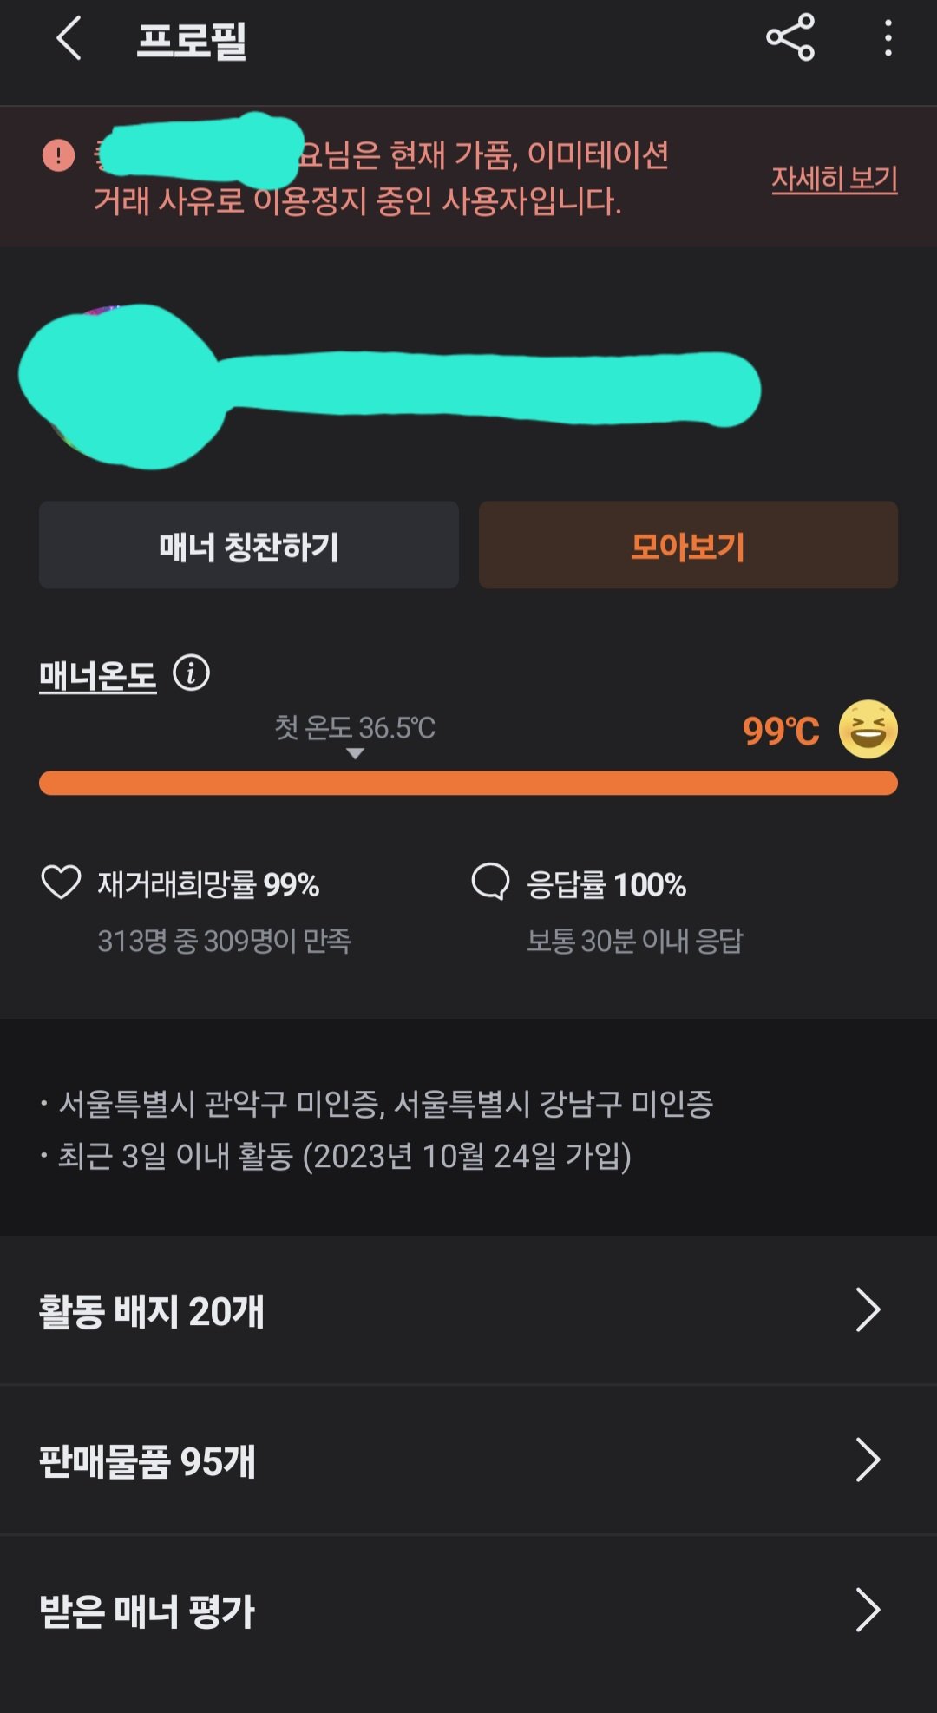
Task: Open 자세히 보기 link in warning banner
Action: [835, 179]
